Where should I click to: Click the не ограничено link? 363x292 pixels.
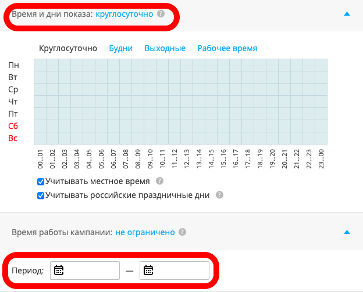pyautogui.click(x=145, y=232)
